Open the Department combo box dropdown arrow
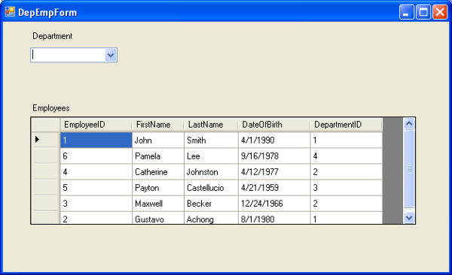Viewport: 452px width, 275px height. pos(111,55)
